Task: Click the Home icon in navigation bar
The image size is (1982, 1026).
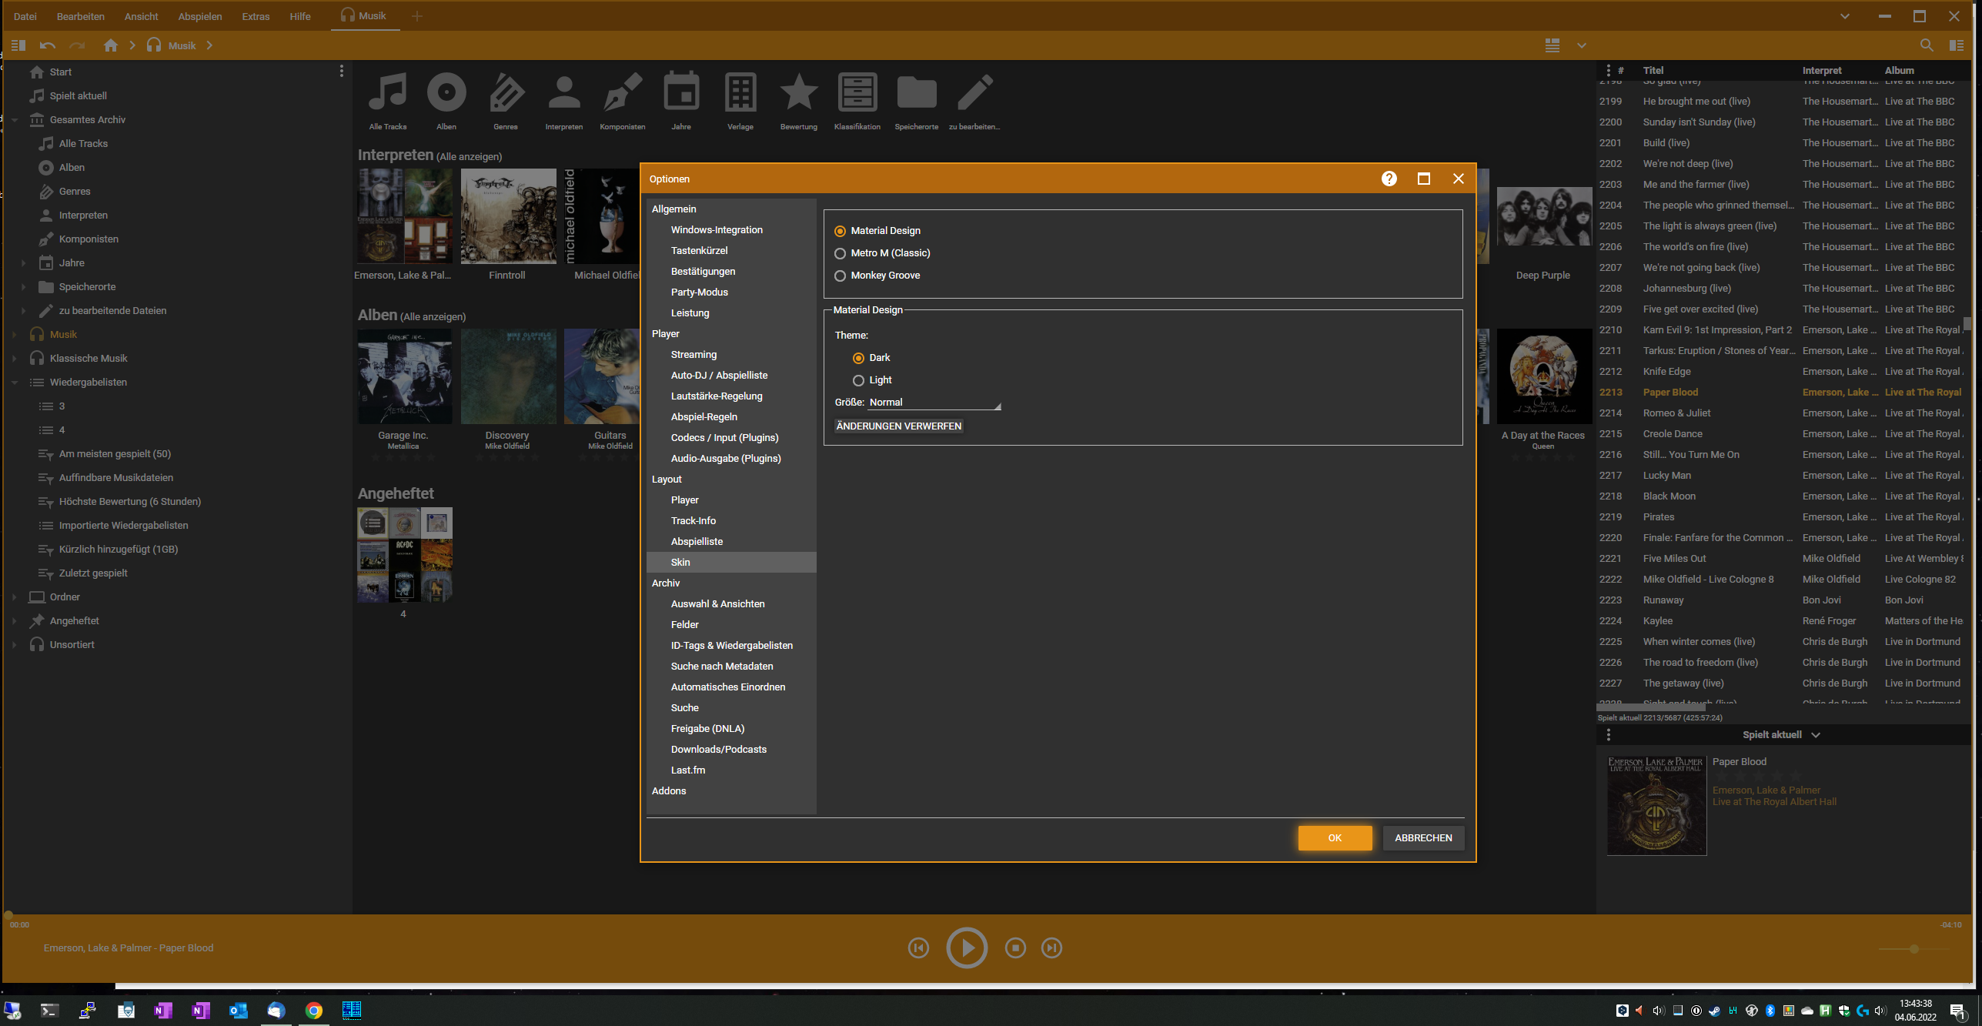Action: click(111, 45)
